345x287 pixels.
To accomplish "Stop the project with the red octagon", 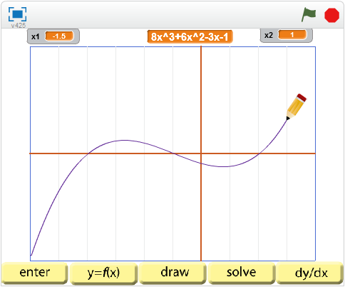I will (332, 15).
